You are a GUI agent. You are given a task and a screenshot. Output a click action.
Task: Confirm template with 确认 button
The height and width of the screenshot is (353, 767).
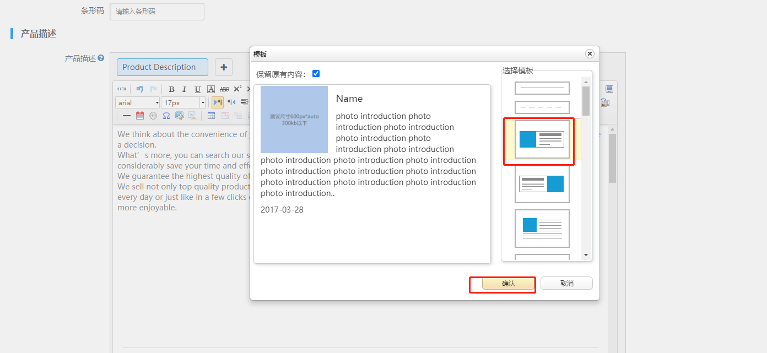[508, 284]
